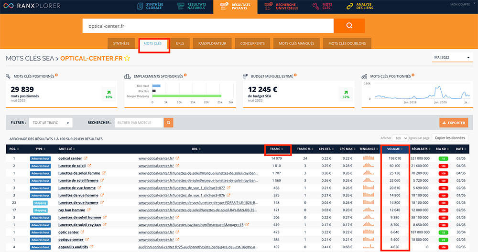Click the SEA KD badge 15 in first row
Screen dimensions: 478x252
pyautogui.click(x=443, y=158)
